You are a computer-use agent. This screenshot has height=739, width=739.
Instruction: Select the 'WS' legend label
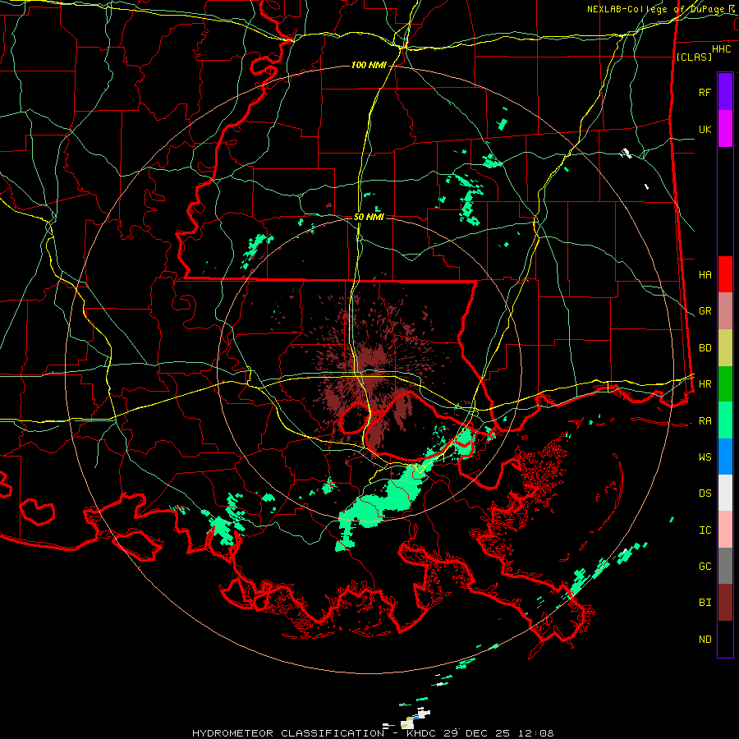pos(705,457)
